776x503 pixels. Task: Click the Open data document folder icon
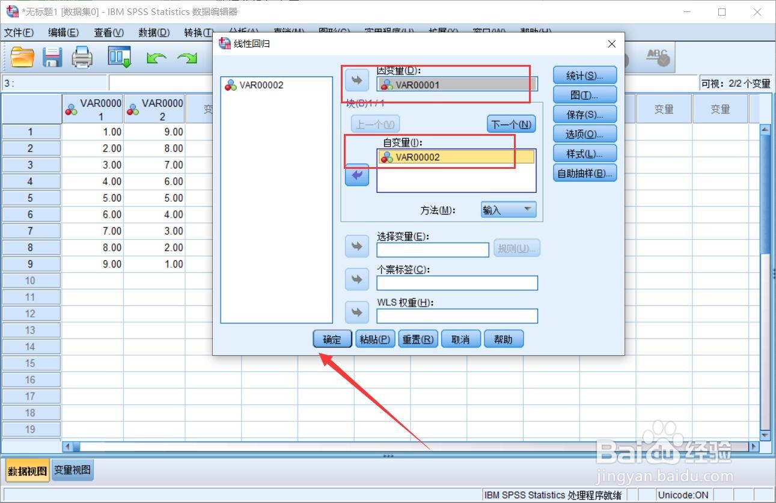coord(23,58)
